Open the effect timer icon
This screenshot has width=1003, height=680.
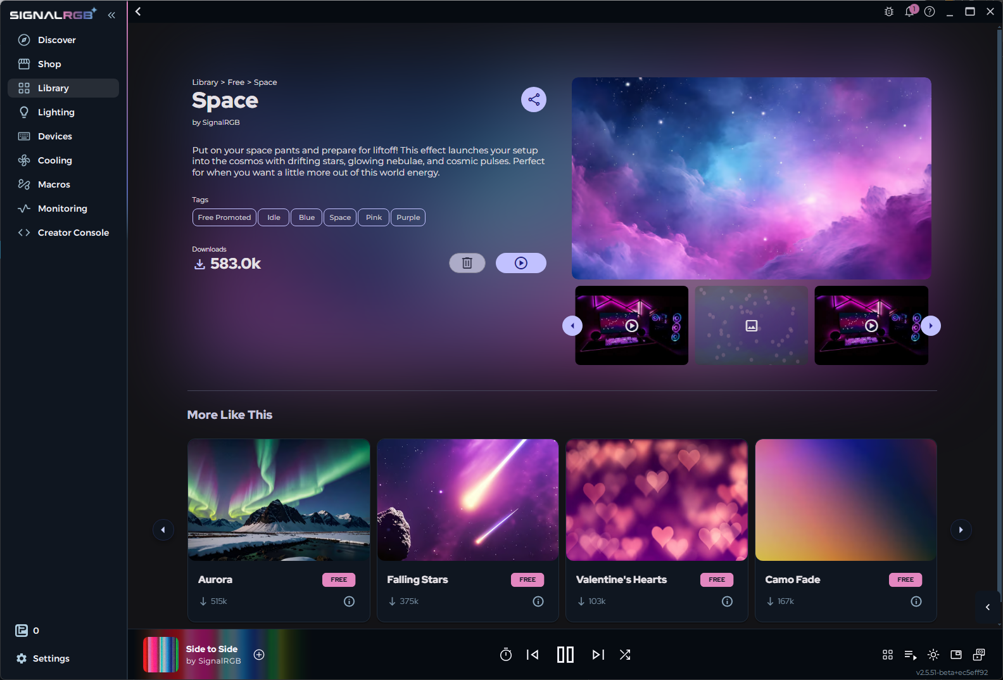click(506, 655)
